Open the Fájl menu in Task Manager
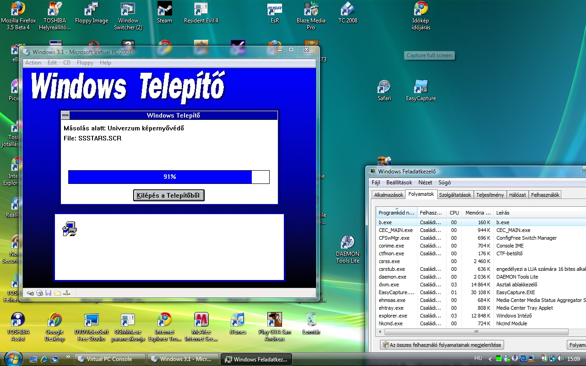 pos(376,183)
